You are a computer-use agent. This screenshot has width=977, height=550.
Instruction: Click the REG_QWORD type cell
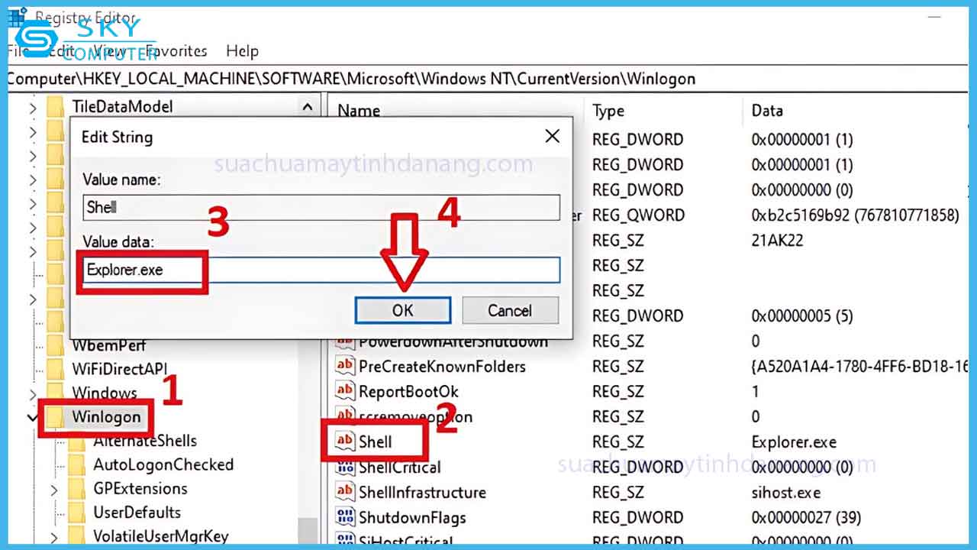click(x=638, y=215)
